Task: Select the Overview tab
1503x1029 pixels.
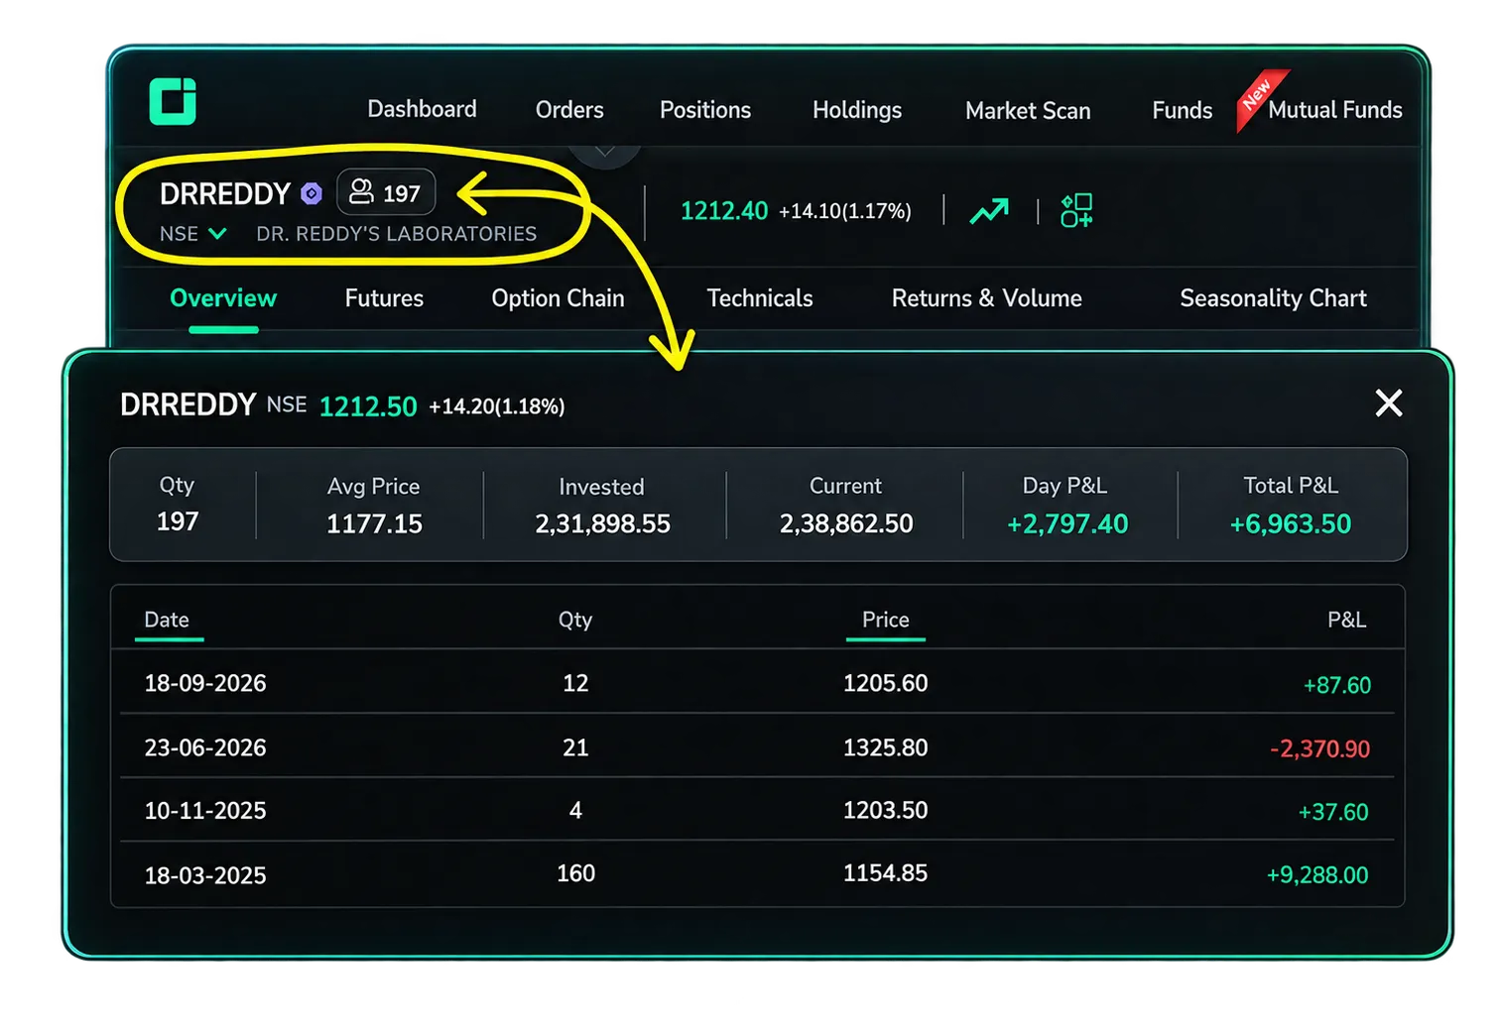Action: coord(223,298)
